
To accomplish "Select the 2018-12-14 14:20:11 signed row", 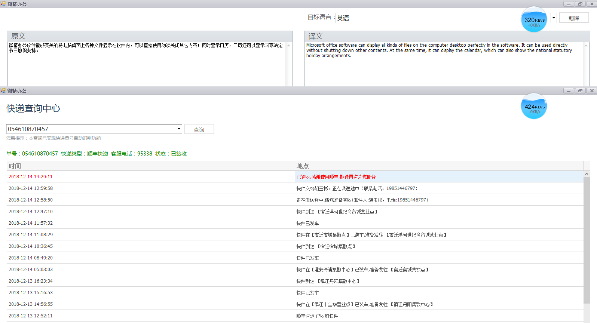I will 150,177.
